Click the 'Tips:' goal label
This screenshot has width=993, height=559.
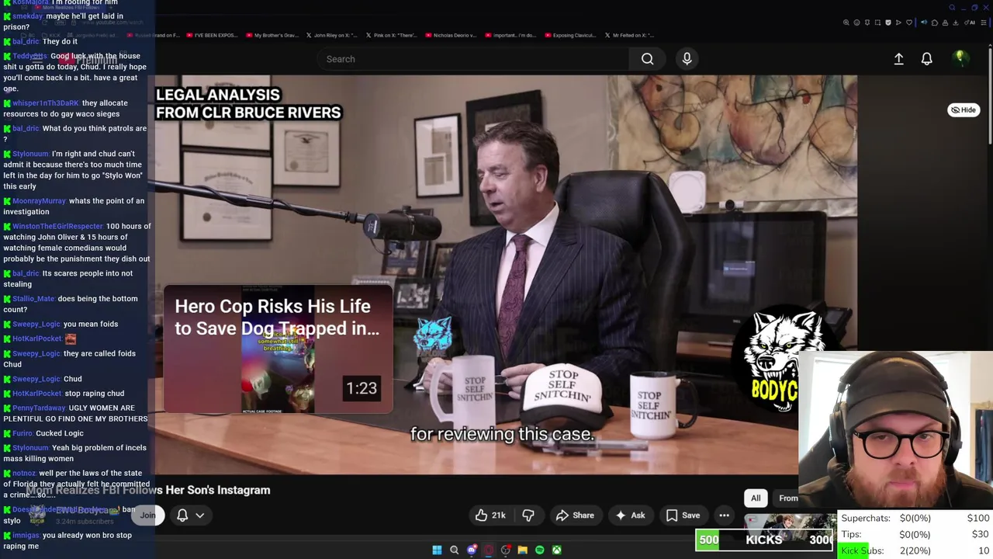851,534
